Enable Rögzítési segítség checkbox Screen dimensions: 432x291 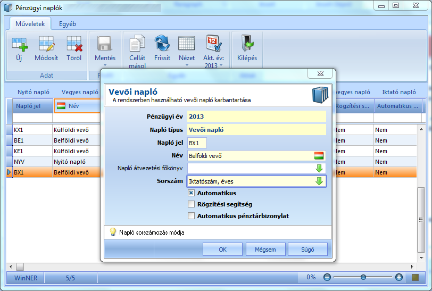191,204
